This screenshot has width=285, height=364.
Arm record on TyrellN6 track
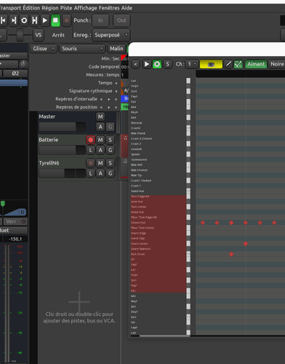(91, 163)
